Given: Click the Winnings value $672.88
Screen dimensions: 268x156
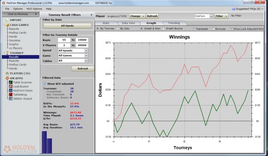Looking at the screenshot, I should (75, 112).
